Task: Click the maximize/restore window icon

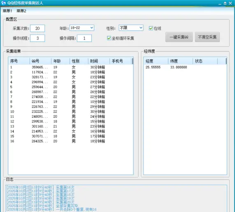Action: 225,3
